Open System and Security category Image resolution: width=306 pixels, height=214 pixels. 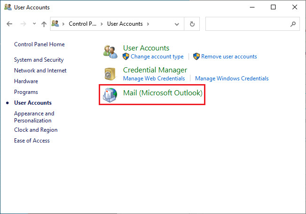39,60
